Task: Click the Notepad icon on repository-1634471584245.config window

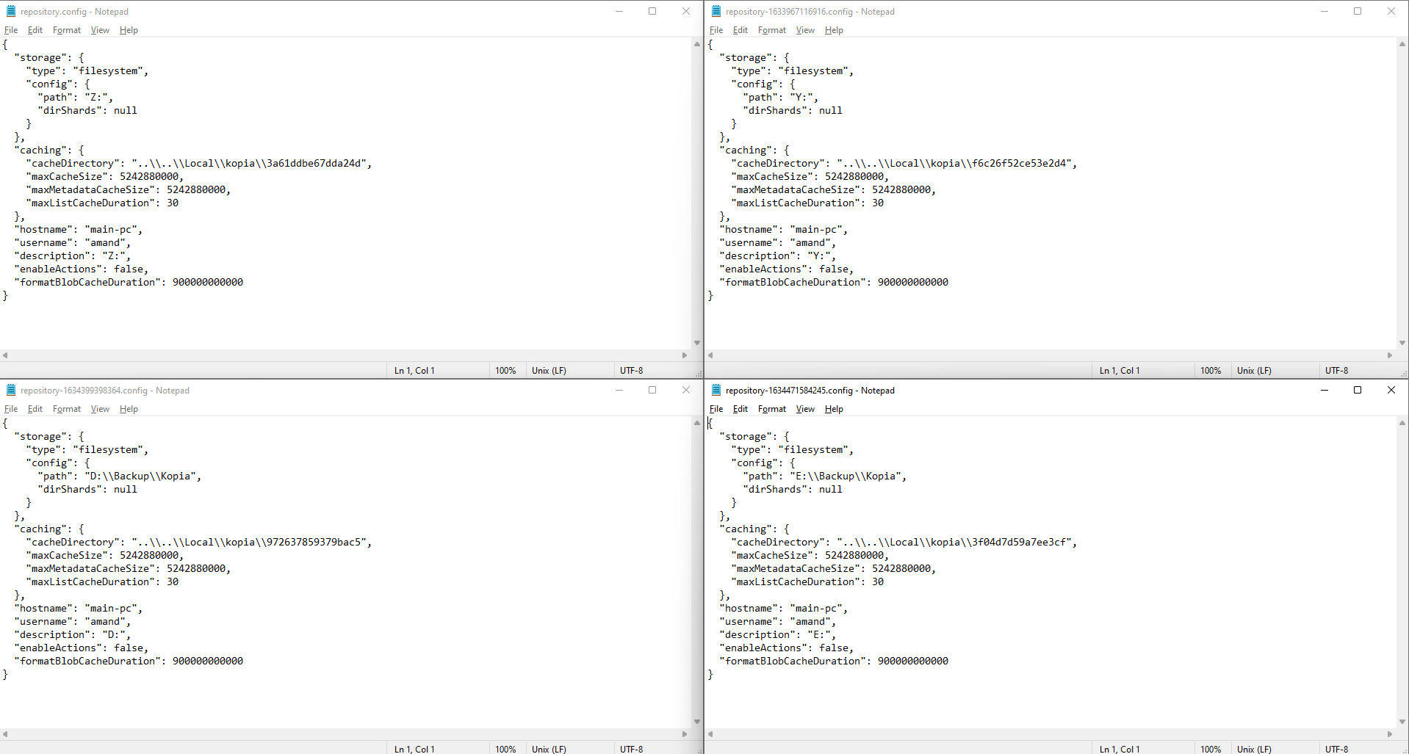Action: [716, 390]
